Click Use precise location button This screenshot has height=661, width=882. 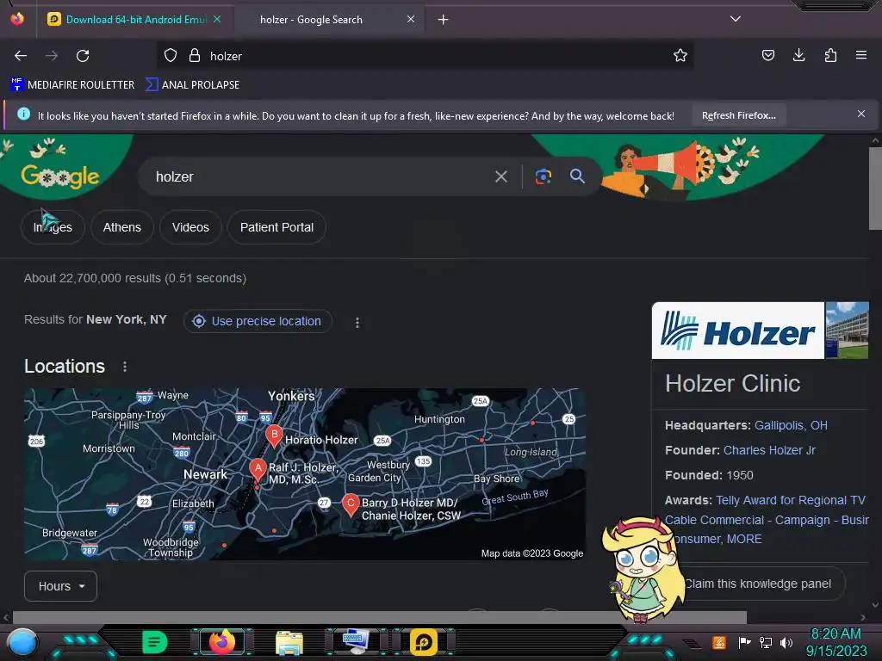[x=258, y=321]
